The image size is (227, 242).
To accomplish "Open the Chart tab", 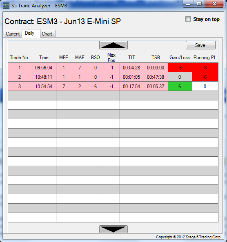I will point(48,33).
